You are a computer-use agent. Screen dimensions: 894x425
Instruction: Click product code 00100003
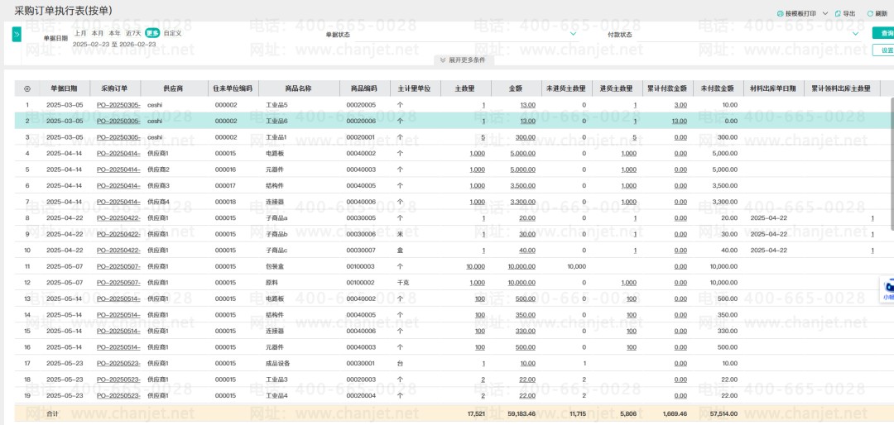point(360,266)
